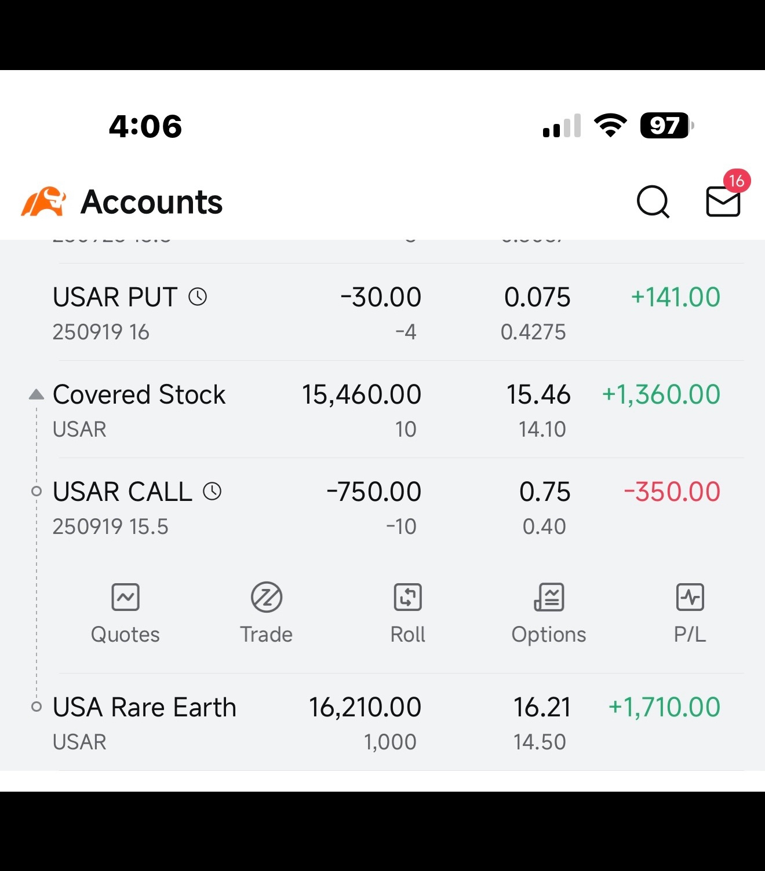Select the USA Rare Earth tree node circle

(36, 707)
